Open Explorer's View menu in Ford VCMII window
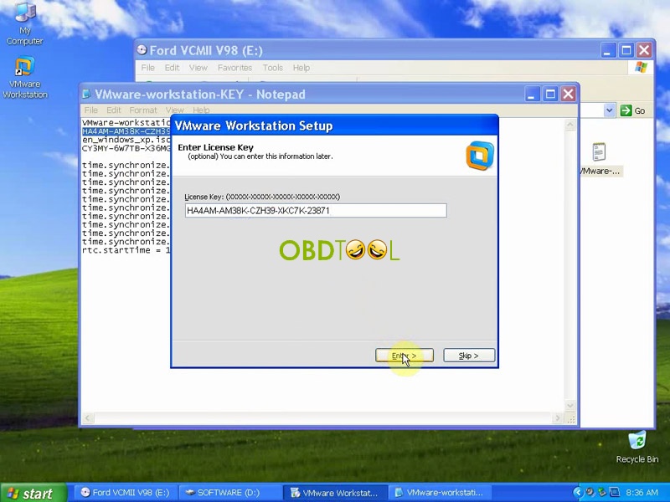Screen dimensions: 670x502 198,68
